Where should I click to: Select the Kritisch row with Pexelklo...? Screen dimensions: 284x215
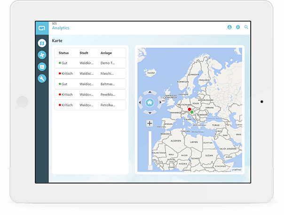tap(90, 95)
